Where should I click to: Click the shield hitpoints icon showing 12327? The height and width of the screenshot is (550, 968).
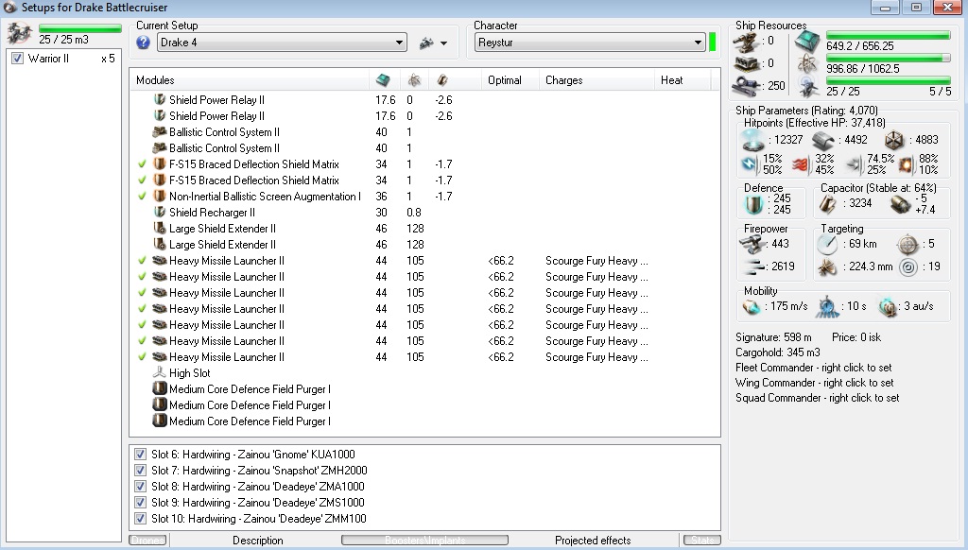coord(752,140)
